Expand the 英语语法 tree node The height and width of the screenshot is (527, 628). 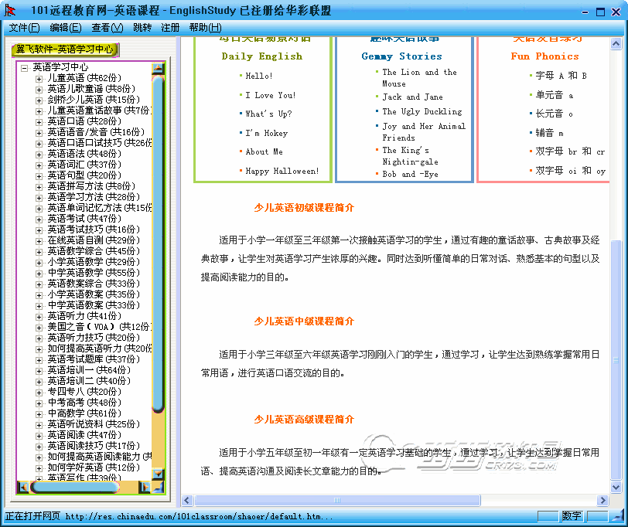tap(39, 154)
